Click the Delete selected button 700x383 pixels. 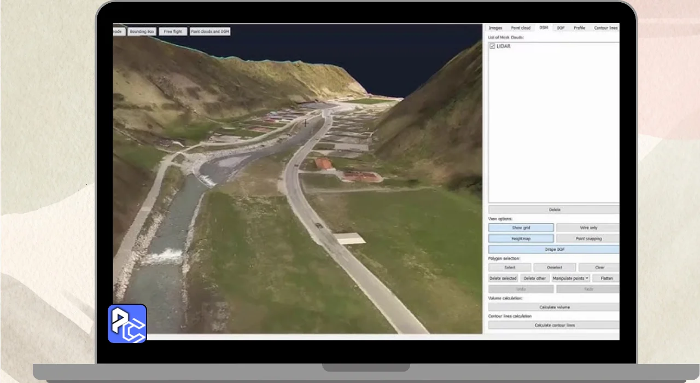[503, 278]
